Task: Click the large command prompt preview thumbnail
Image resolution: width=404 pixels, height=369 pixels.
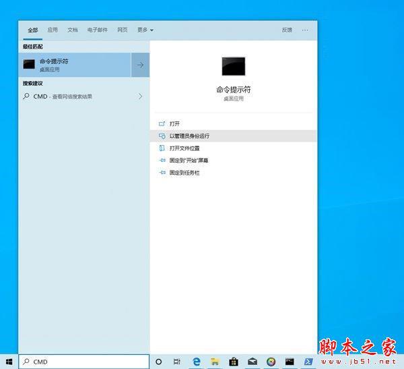Action: pos(234,66)
